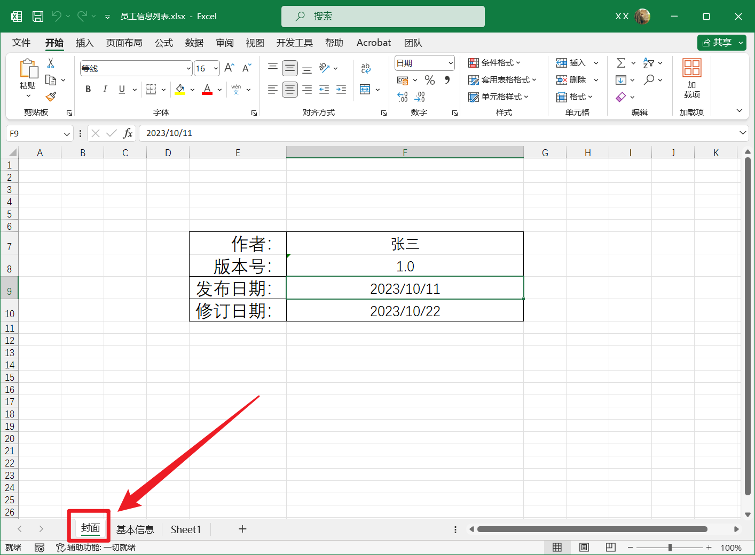
Task: Toggle merge and center on selection
Action: point(366,89)
